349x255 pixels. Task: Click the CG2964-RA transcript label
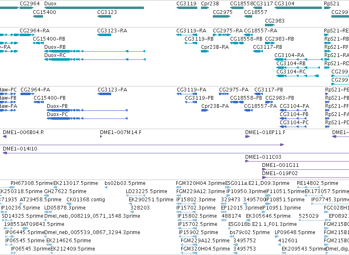click(x=35, y=30)
